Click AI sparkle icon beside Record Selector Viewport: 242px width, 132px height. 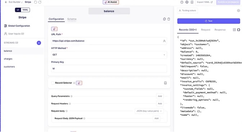click(x=79, y=83)
